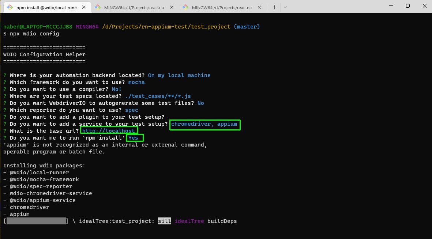Click the 'idealTree:test_project:' status text
432x239 pixels.
click(x=117, y=221)
